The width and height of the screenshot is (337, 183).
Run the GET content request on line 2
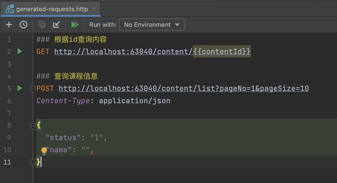(x=20, y=51)
